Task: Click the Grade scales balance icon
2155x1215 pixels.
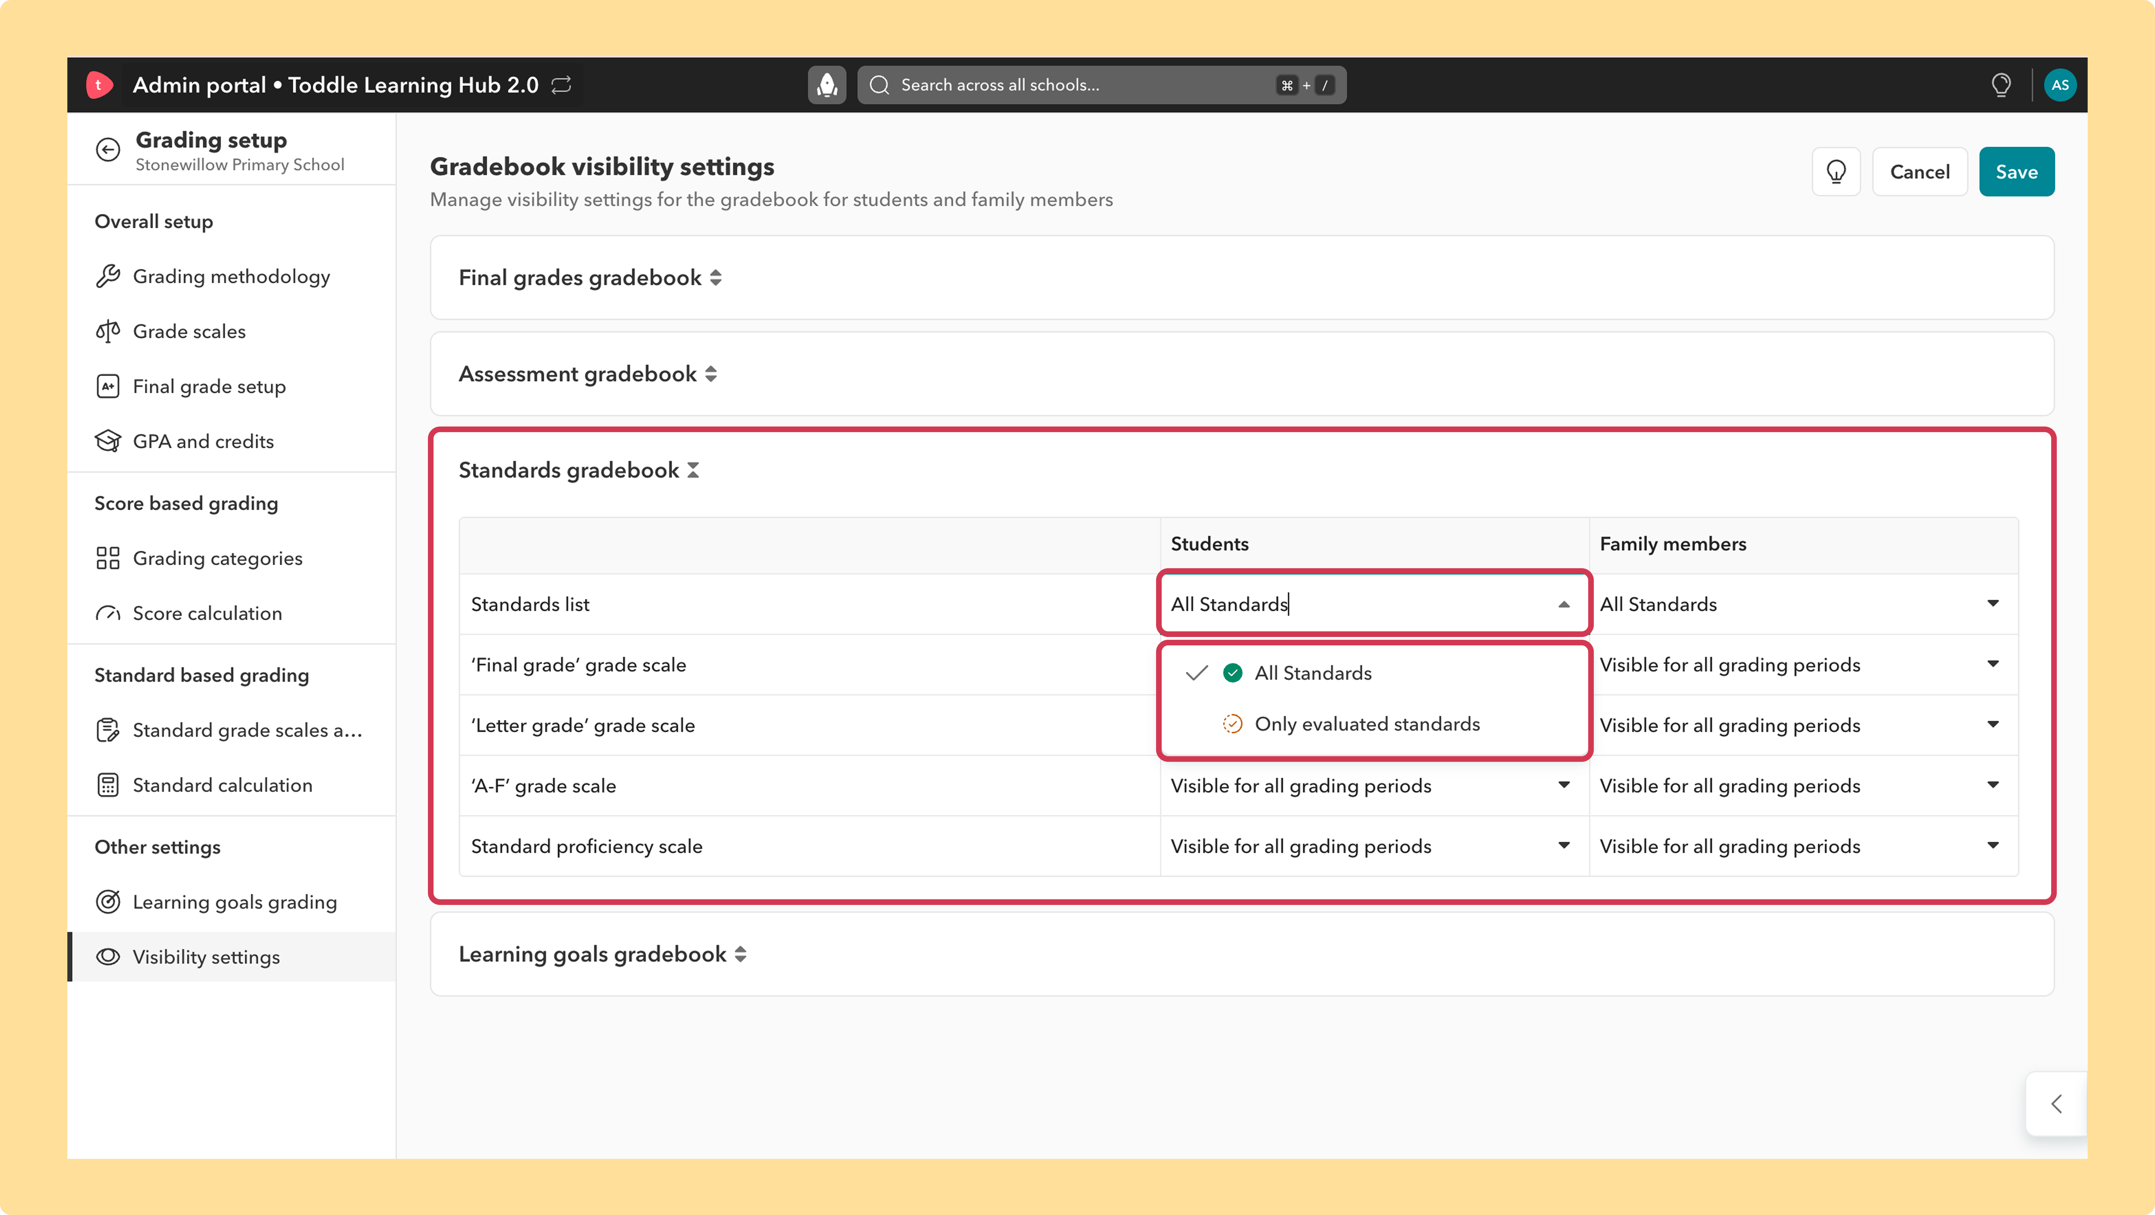Action: pyautogui.click(x=108, y=331)
